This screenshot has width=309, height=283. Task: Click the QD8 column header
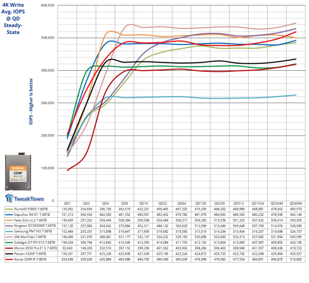(x=125, y=204)
